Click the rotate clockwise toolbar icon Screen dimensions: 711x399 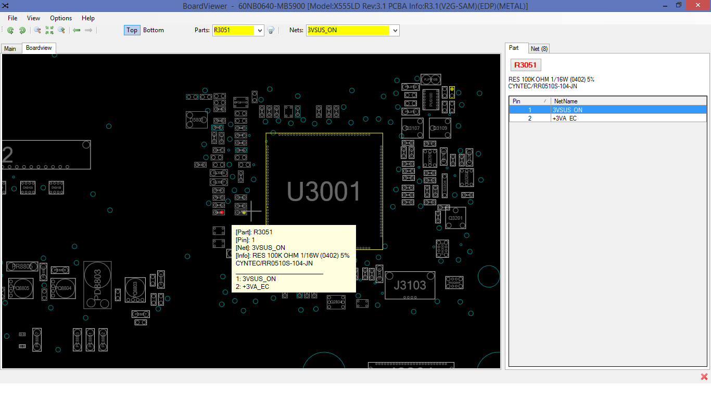pyautogui.click(x=22, y=30)
